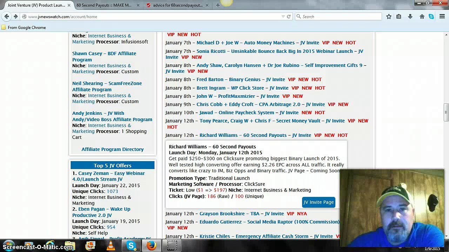Open Andy Shaw Self Improvement Gifts 9 listing

279,65
